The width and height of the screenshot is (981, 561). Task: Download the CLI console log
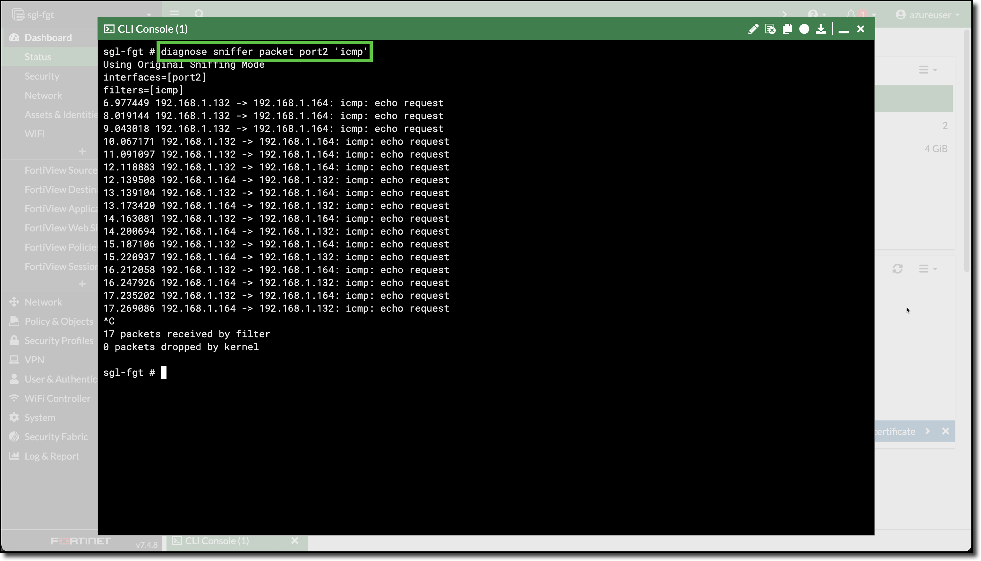pos(821,29)
